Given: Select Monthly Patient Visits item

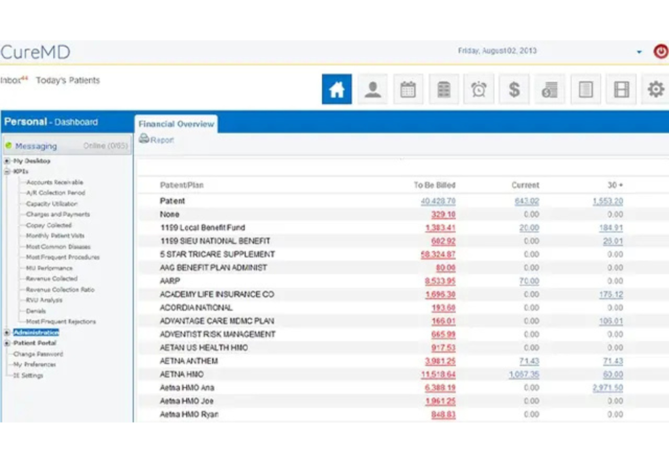Looking at the screenshot, I should coord(55,236).
